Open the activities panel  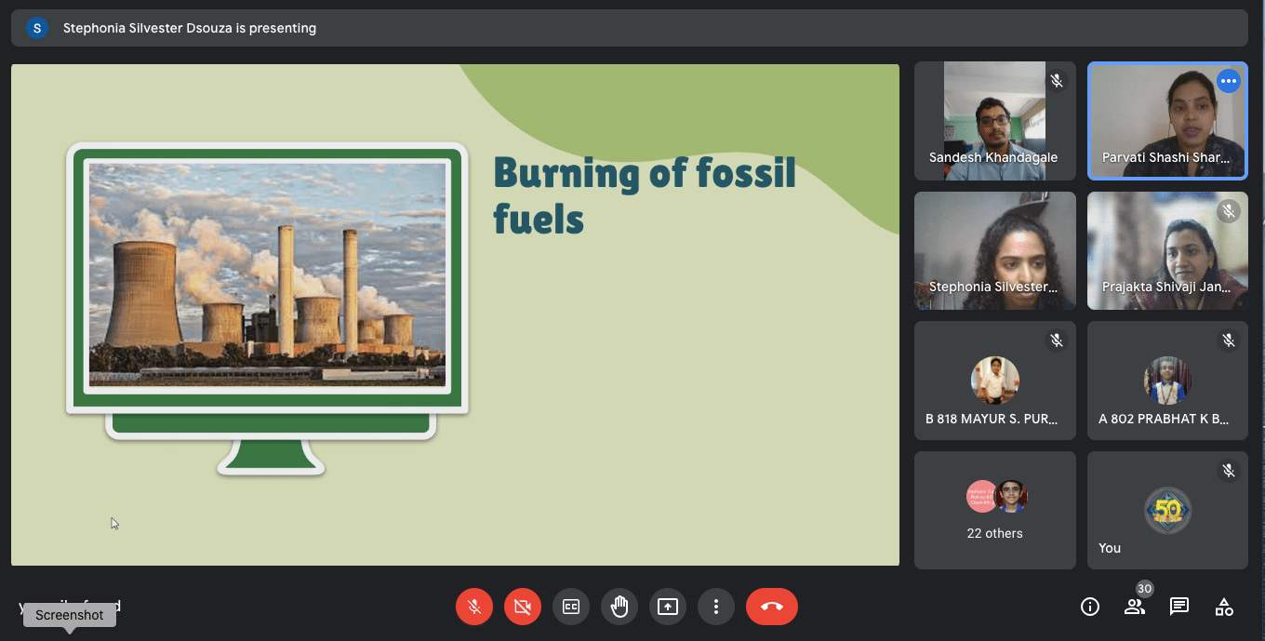(x=1223, y=606)
